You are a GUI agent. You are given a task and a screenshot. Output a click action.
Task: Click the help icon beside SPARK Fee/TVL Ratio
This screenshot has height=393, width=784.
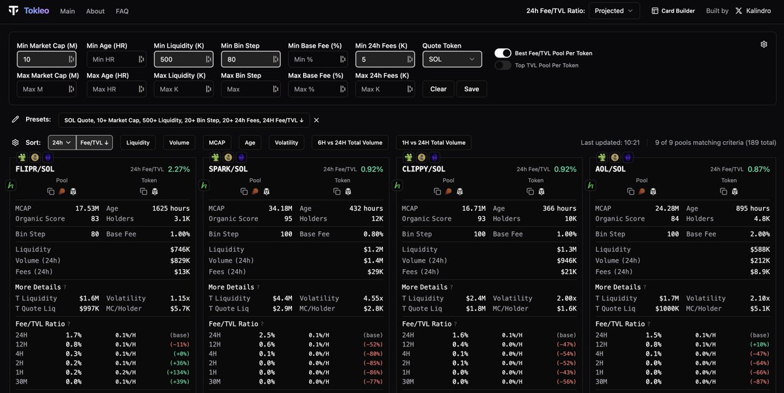pos(261,324)
